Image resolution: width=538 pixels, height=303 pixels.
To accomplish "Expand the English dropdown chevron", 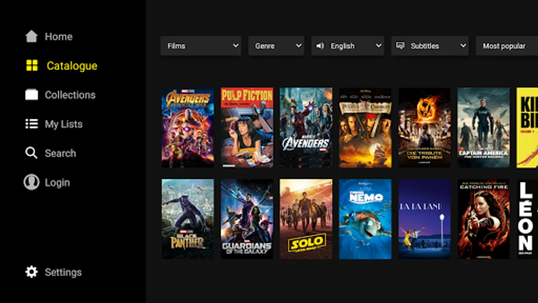I will pyautogui.click(x=379, y=46).
